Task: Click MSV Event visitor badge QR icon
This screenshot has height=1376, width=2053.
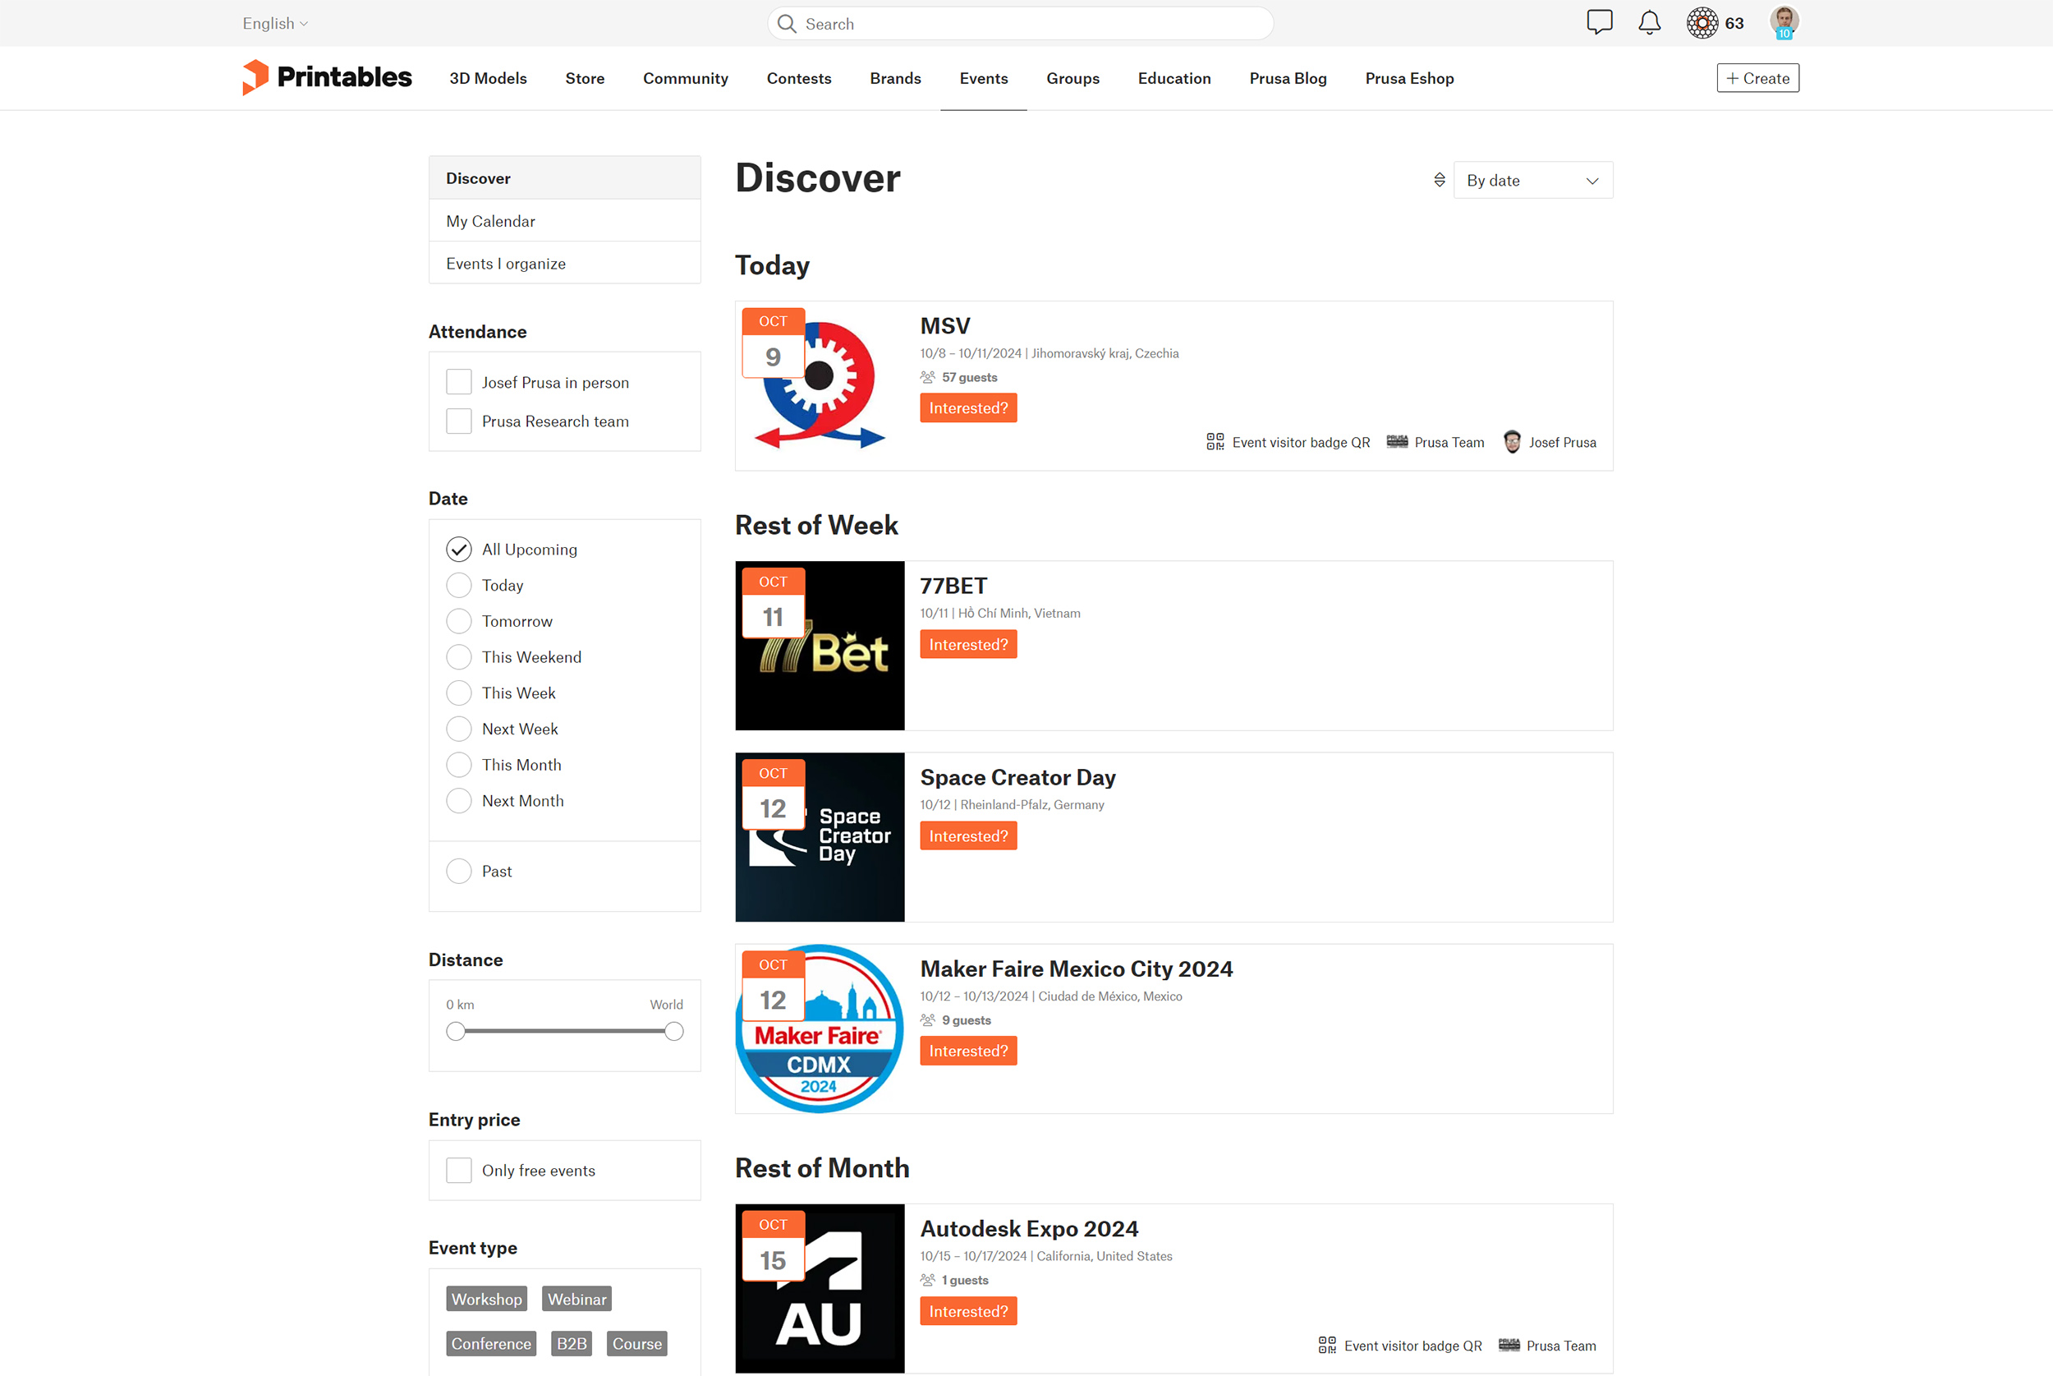Action: [x=1215, y=442]
